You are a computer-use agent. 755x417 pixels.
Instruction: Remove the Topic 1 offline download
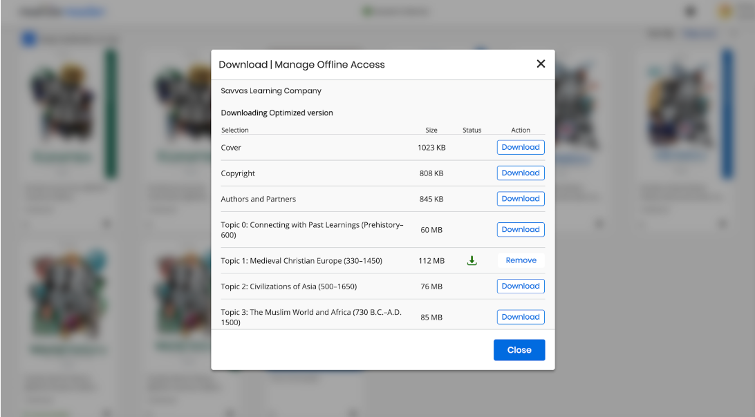click(x=521, y=261)
